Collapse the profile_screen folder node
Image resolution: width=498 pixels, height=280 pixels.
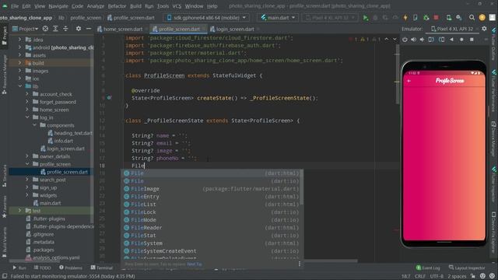pyautogui.click(x=27, y=164)
